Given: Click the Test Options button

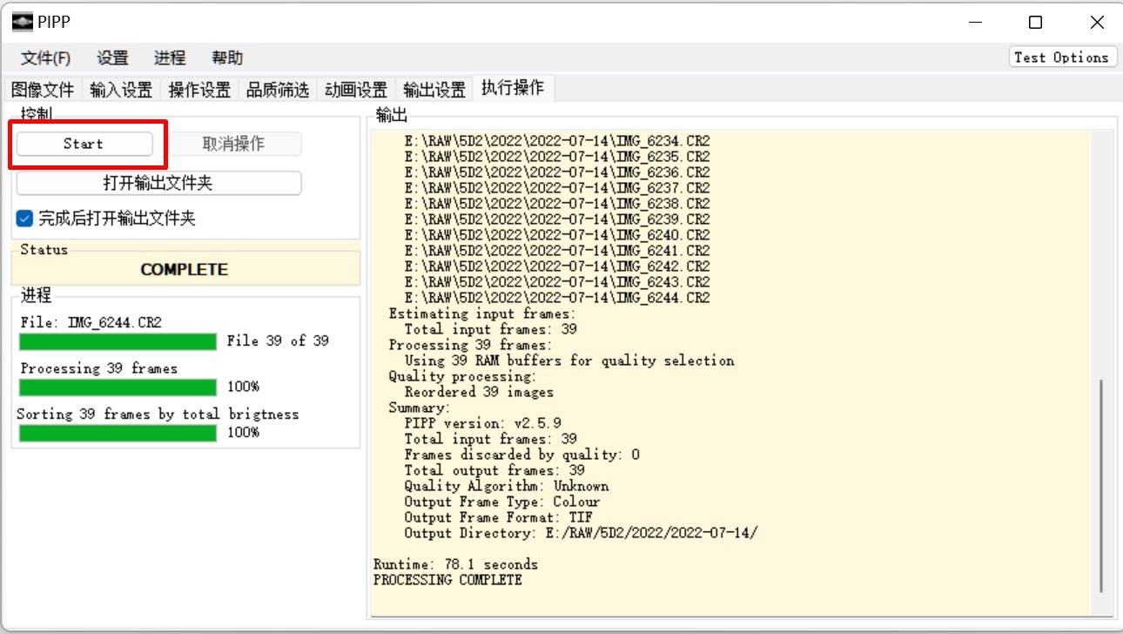Looking at the screenshot, I should 1061,57.
